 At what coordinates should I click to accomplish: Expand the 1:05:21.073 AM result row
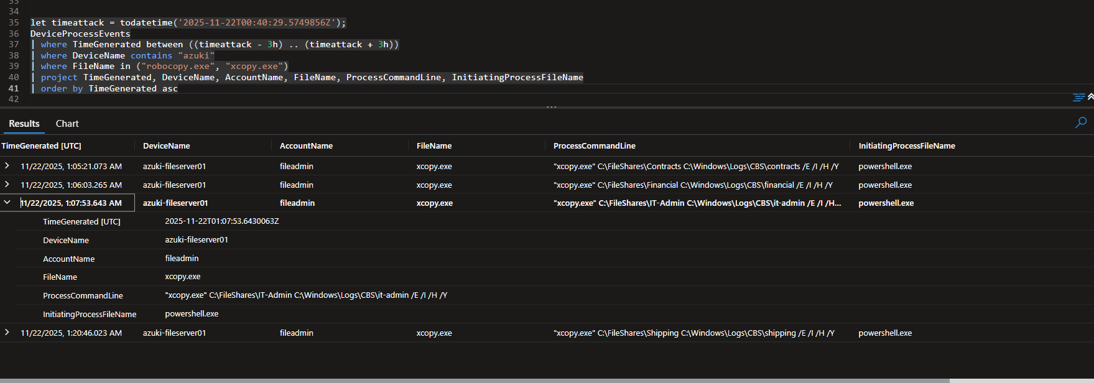tap(7, 165)
